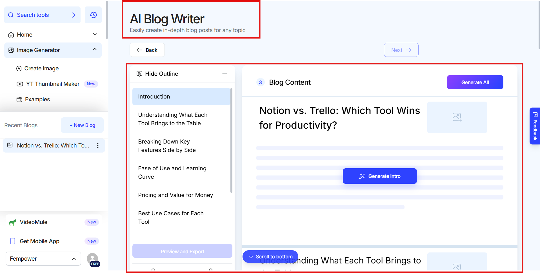Add image placeholder beside blog title
This screenshot has width=540, height=273.
tap(457, 117)
